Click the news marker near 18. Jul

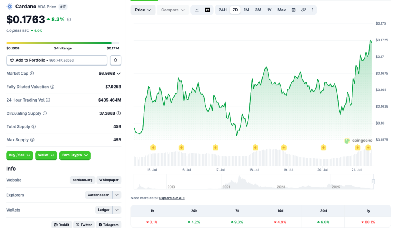click(255, 148)
